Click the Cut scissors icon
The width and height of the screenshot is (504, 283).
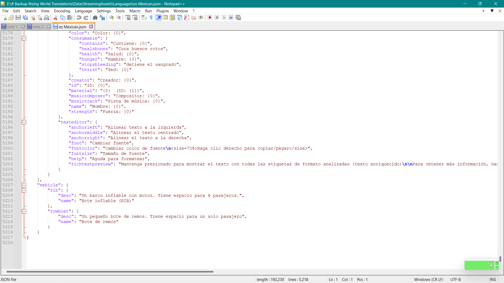click(55, 18)
